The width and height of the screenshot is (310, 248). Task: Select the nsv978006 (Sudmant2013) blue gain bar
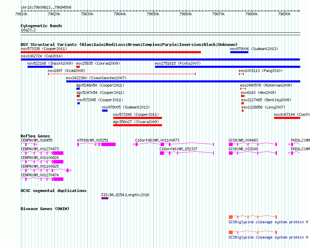(239, 52)
